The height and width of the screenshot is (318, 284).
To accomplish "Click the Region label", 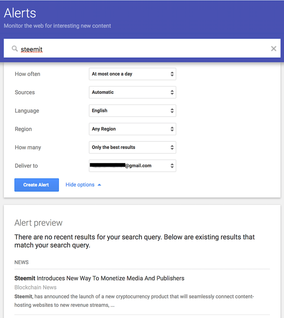I will 23,129.
